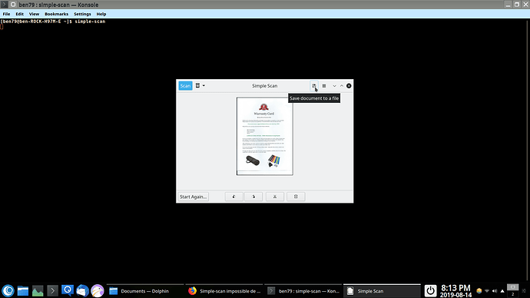Click the blue Scan button
The width and height of the screenshot is (530, 298).
tap(185, 86)
